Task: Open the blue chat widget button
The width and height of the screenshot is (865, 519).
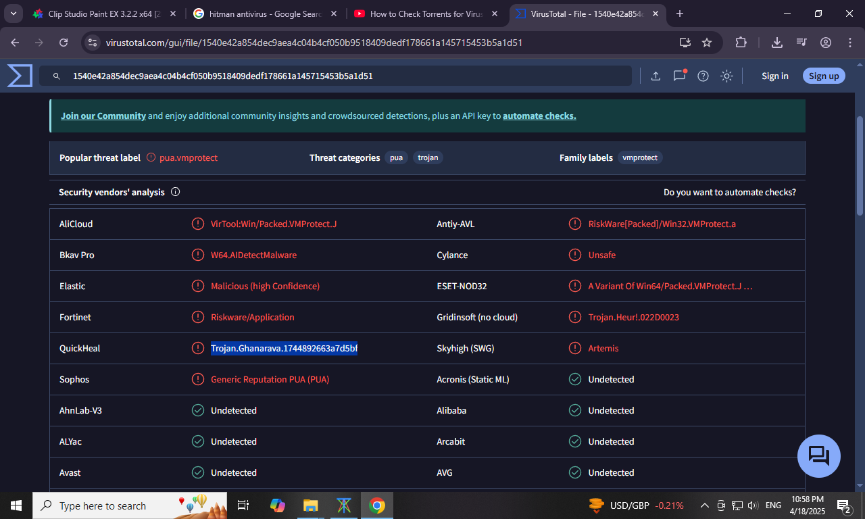Action: click(819, 456)
